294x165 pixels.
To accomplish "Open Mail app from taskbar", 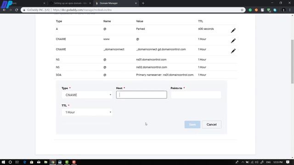I will pos(39,162).
